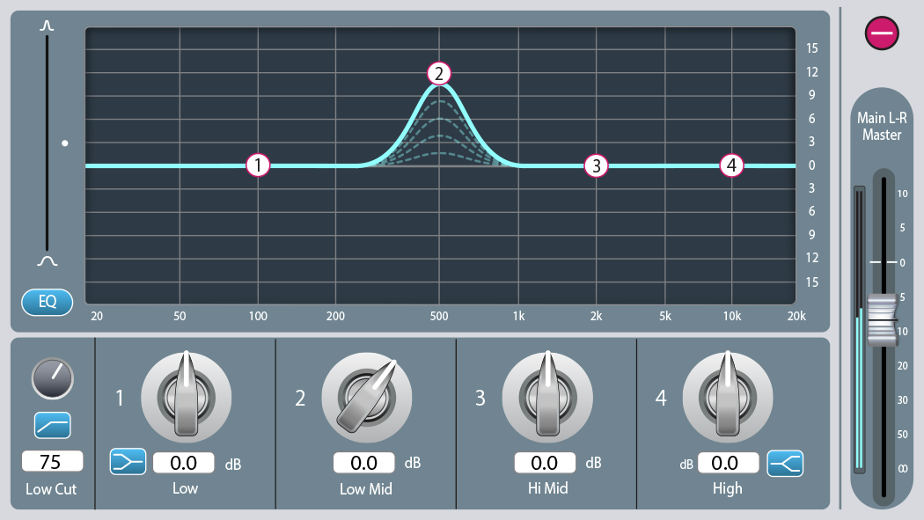Click the EQ on/off button
The height and width of the screenshot is (520, 924).
tap(48, 302)
